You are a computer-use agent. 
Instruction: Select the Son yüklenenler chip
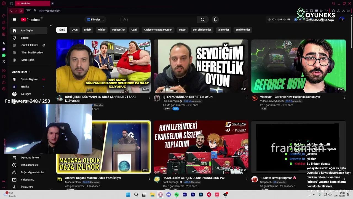click(x=202, y=30)
